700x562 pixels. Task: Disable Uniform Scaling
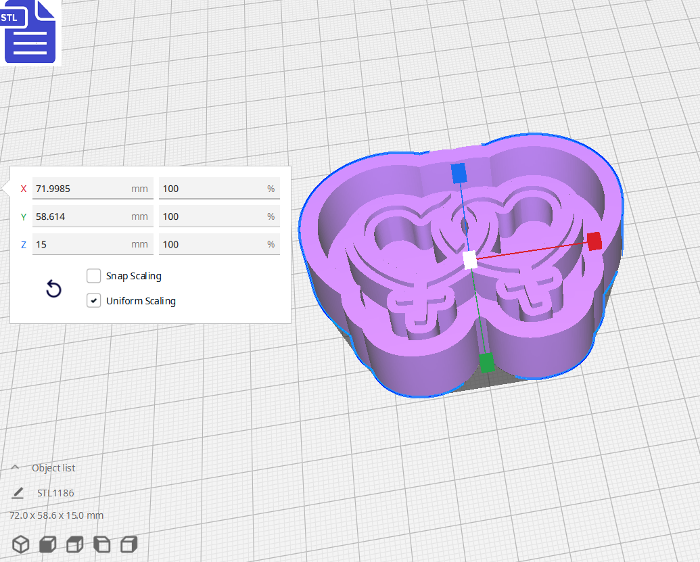[93, 300]
